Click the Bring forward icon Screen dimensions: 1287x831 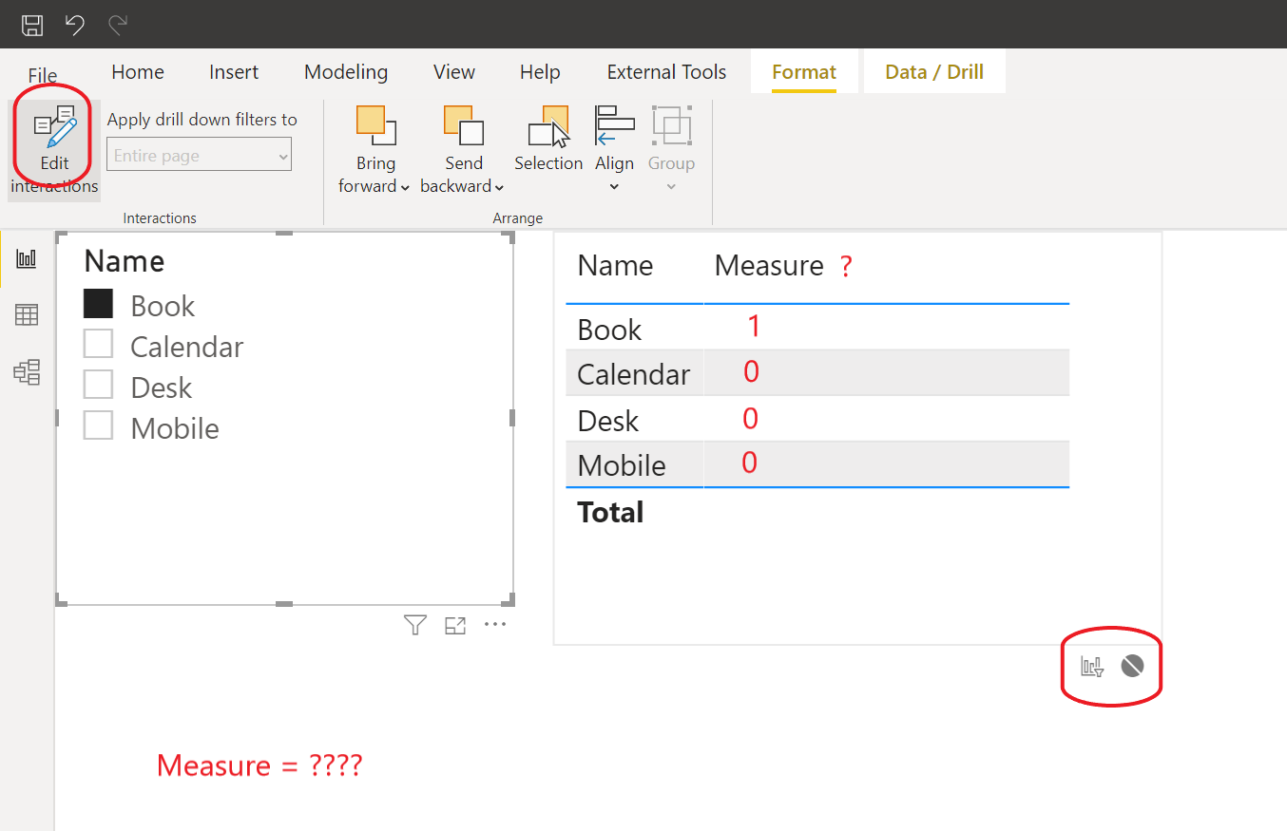[x=375, y=126]
